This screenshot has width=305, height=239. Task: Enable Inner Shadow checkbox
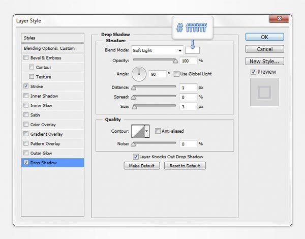coord(26,96)
